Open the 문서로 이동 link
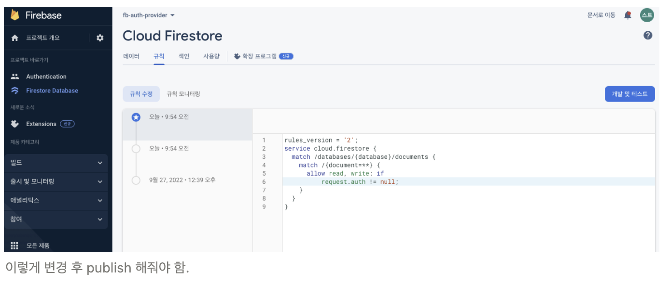Image resolution: width=670 pixels, height=285 pixels. (x=601, y=15)
